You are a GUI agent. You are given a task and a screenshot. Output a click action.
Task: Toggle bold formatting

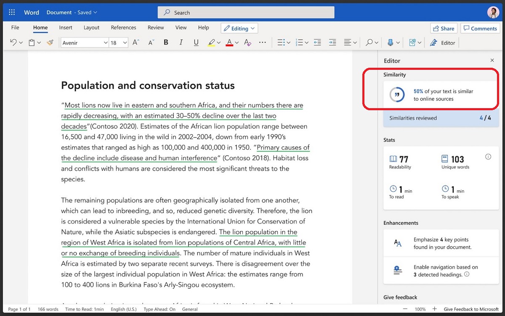point(166,42)
